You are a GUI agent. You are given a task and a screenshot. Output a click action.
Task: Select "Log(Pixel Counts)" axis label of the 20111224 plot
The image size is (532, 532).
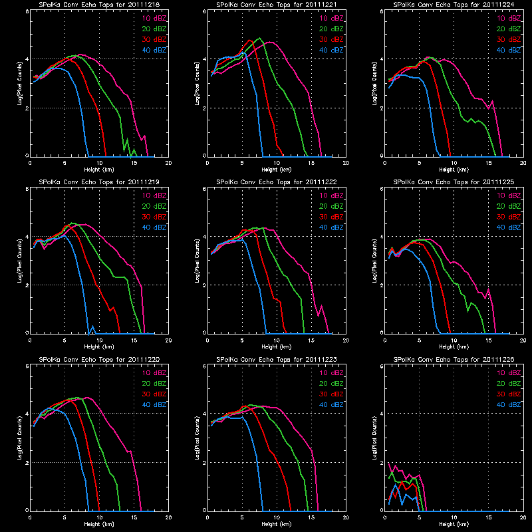(374, 84)
